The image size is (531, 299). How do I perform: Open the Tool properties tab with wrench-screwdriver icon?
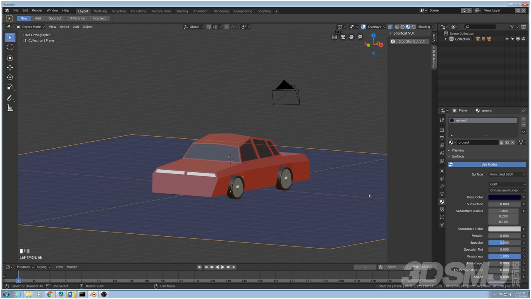coord(442,120)
